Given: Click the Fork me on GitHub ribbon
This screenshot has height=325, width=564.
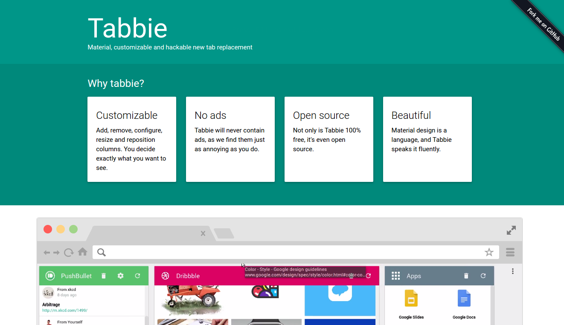Looking at the screenshot, I should (x=543, y=24).
